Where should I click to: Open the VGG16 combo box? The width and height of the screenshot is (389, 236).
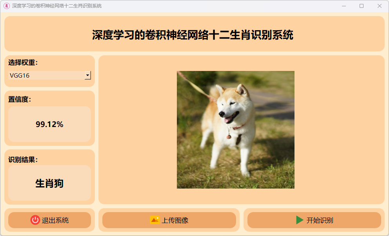point(50,75)
